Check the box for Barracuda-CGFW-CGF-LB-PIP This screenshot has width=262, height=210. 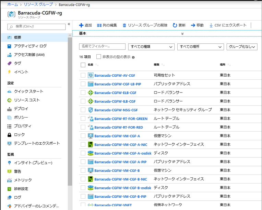[83, 84]
